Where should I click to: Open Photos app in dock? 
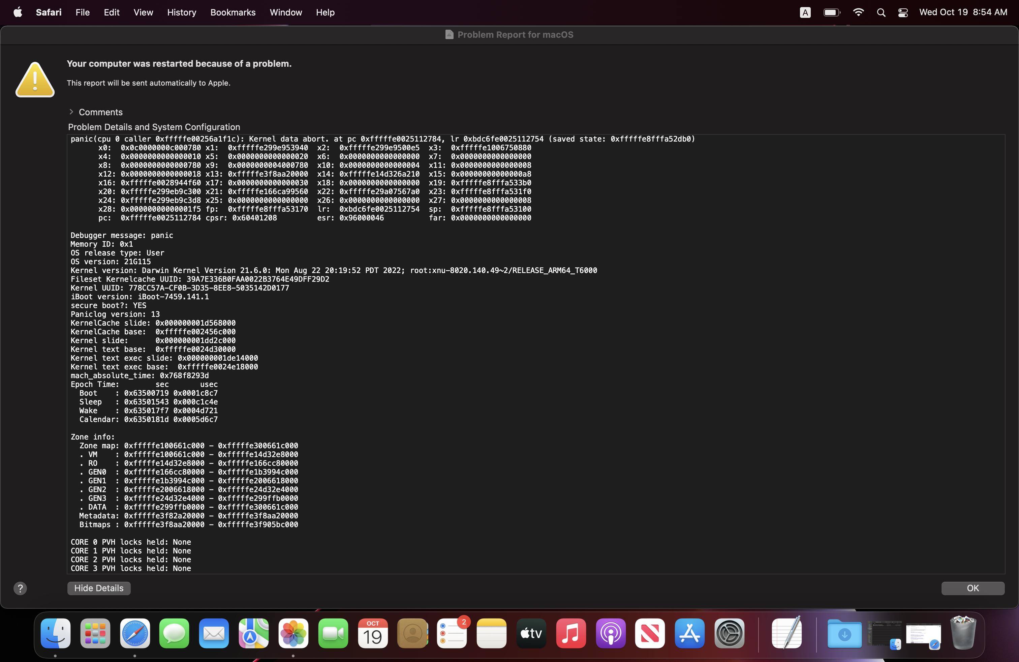coord(293,633)
